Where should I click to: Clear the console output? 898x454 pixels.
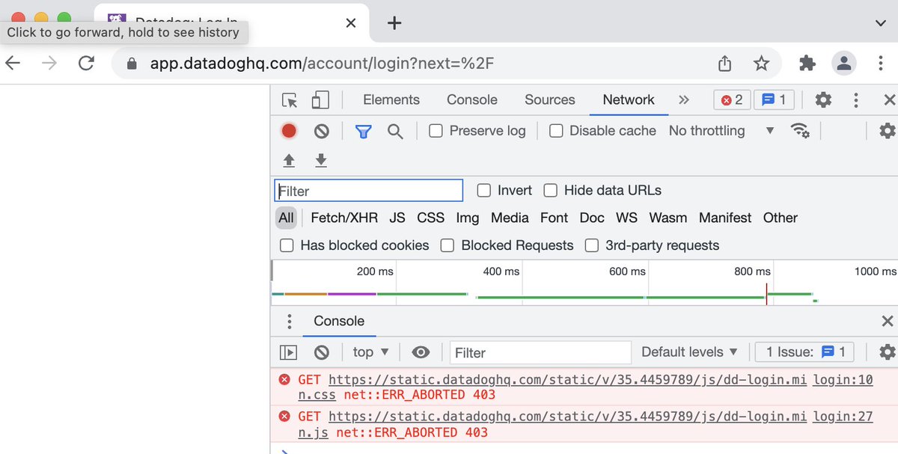pos(322,352)
